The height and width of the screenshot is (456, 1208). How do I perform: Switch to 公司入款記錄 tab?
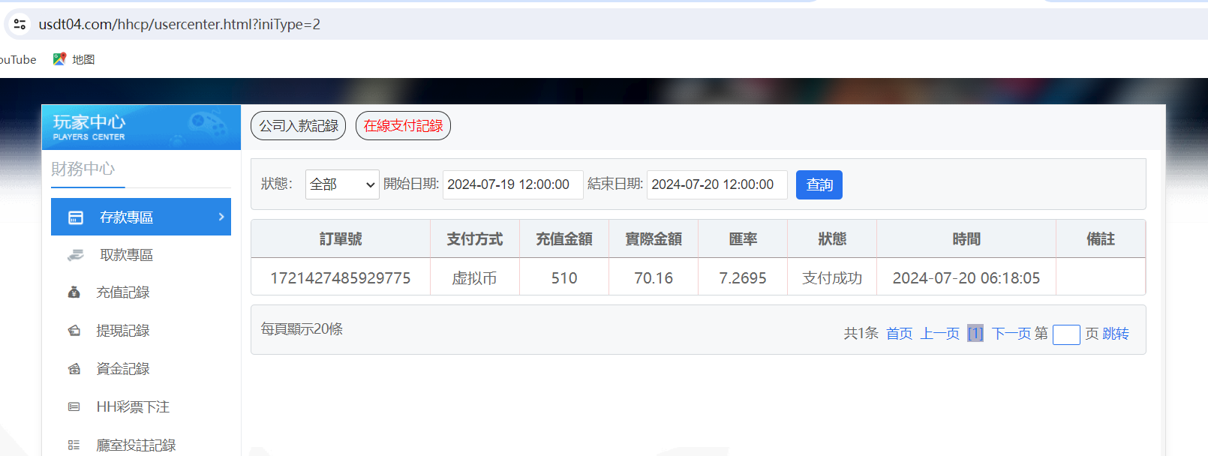coord(299,126)
